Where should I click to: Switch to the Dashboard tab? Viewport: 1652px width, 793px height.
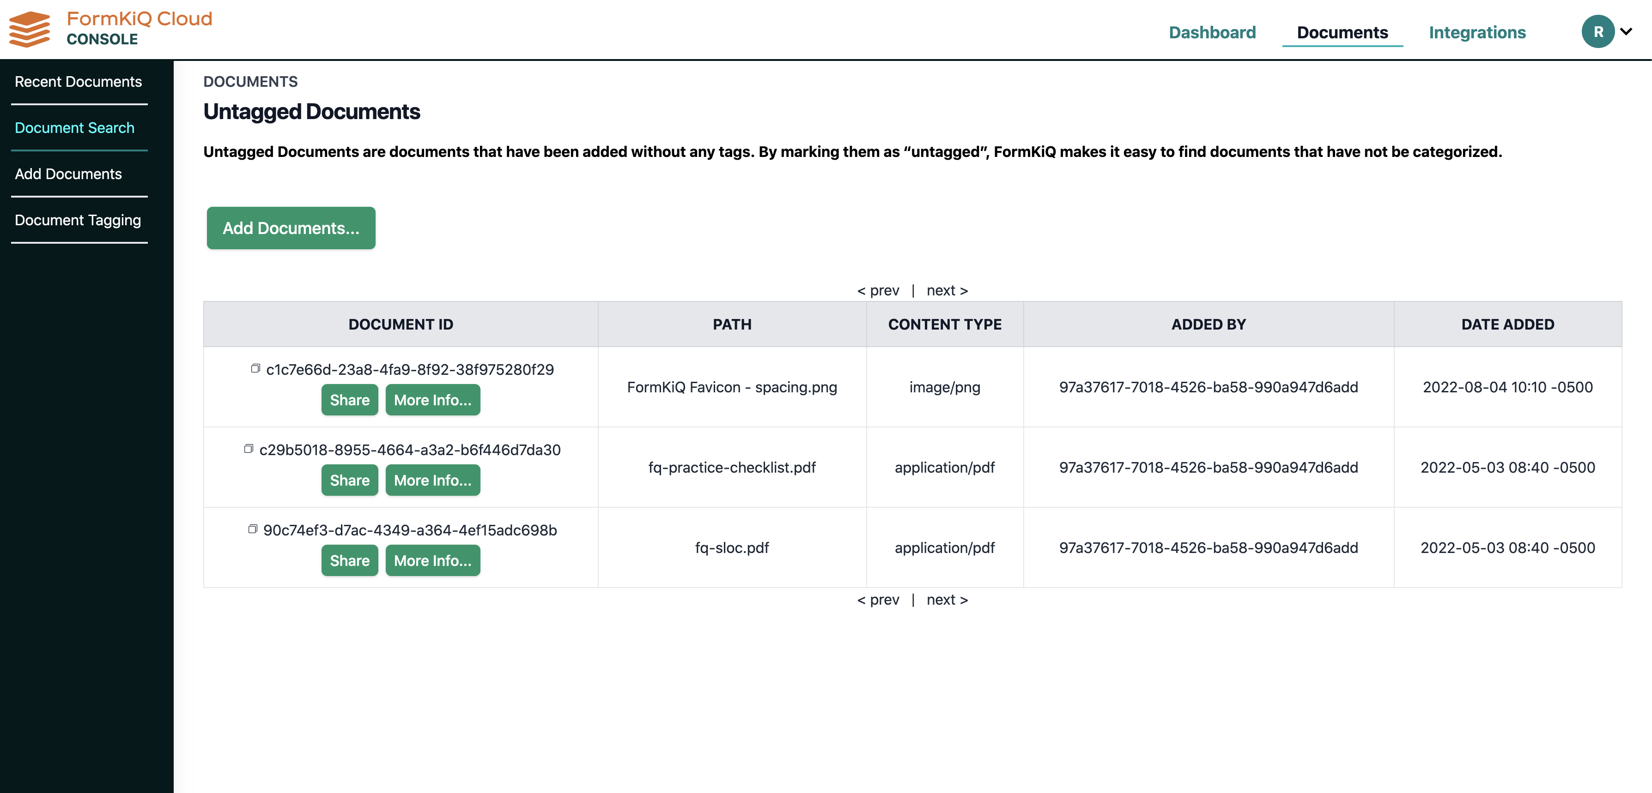(1212, 32)
